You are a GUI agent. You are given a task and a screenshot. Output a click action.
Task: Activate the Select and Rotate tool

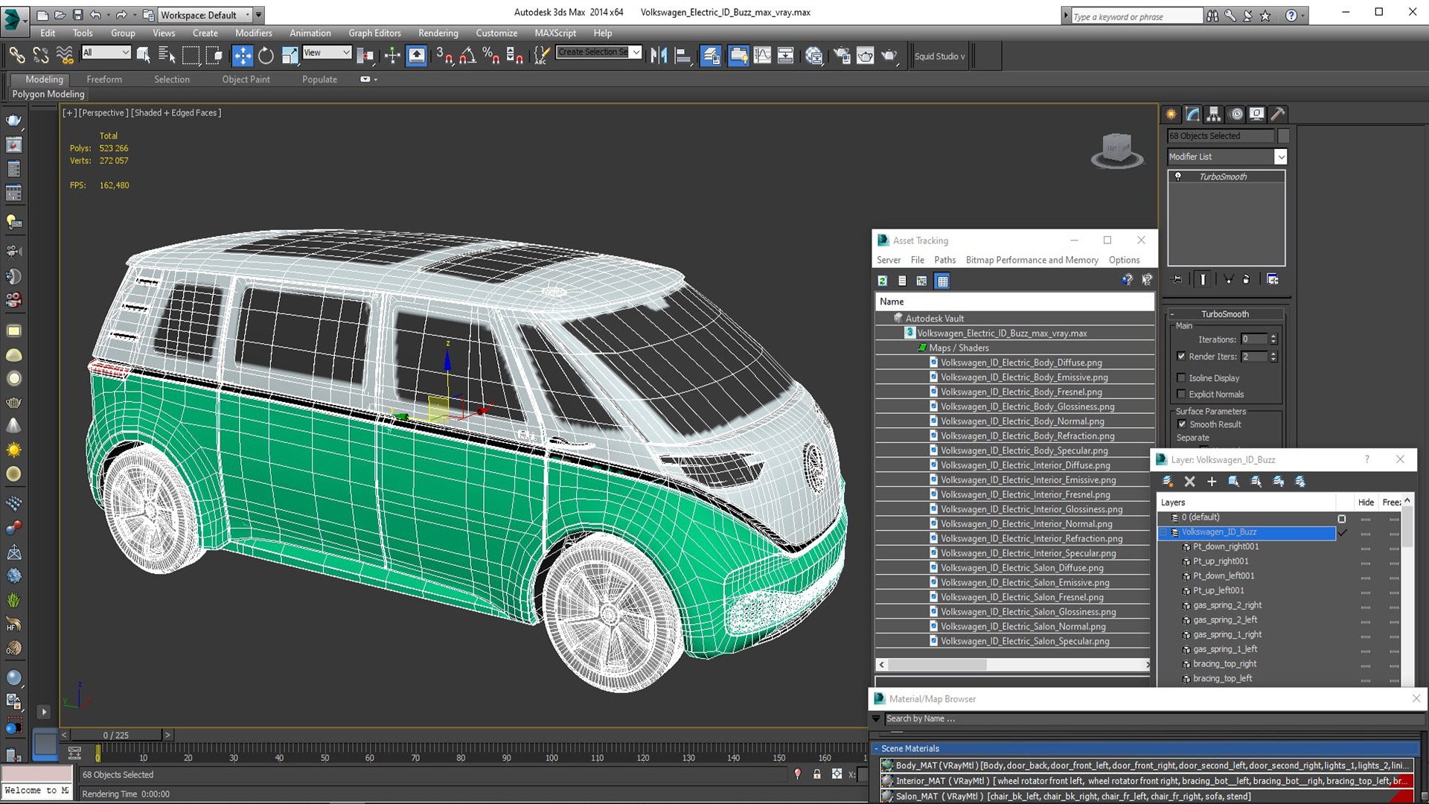point(266,55)
